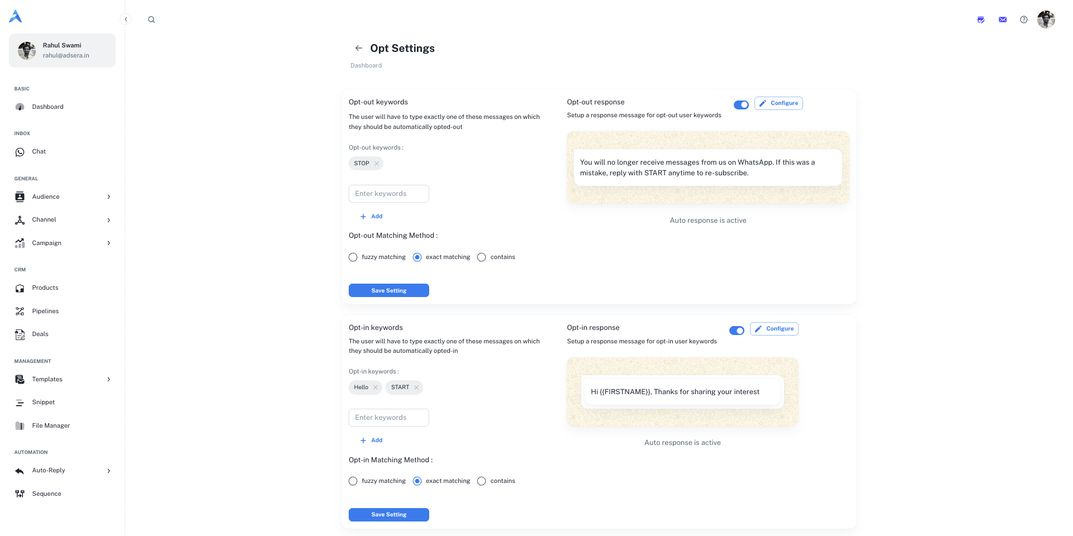1073x536 pixels.
Task: Save Setting for Opt-in keywords
Action: [x=388, y=515]
